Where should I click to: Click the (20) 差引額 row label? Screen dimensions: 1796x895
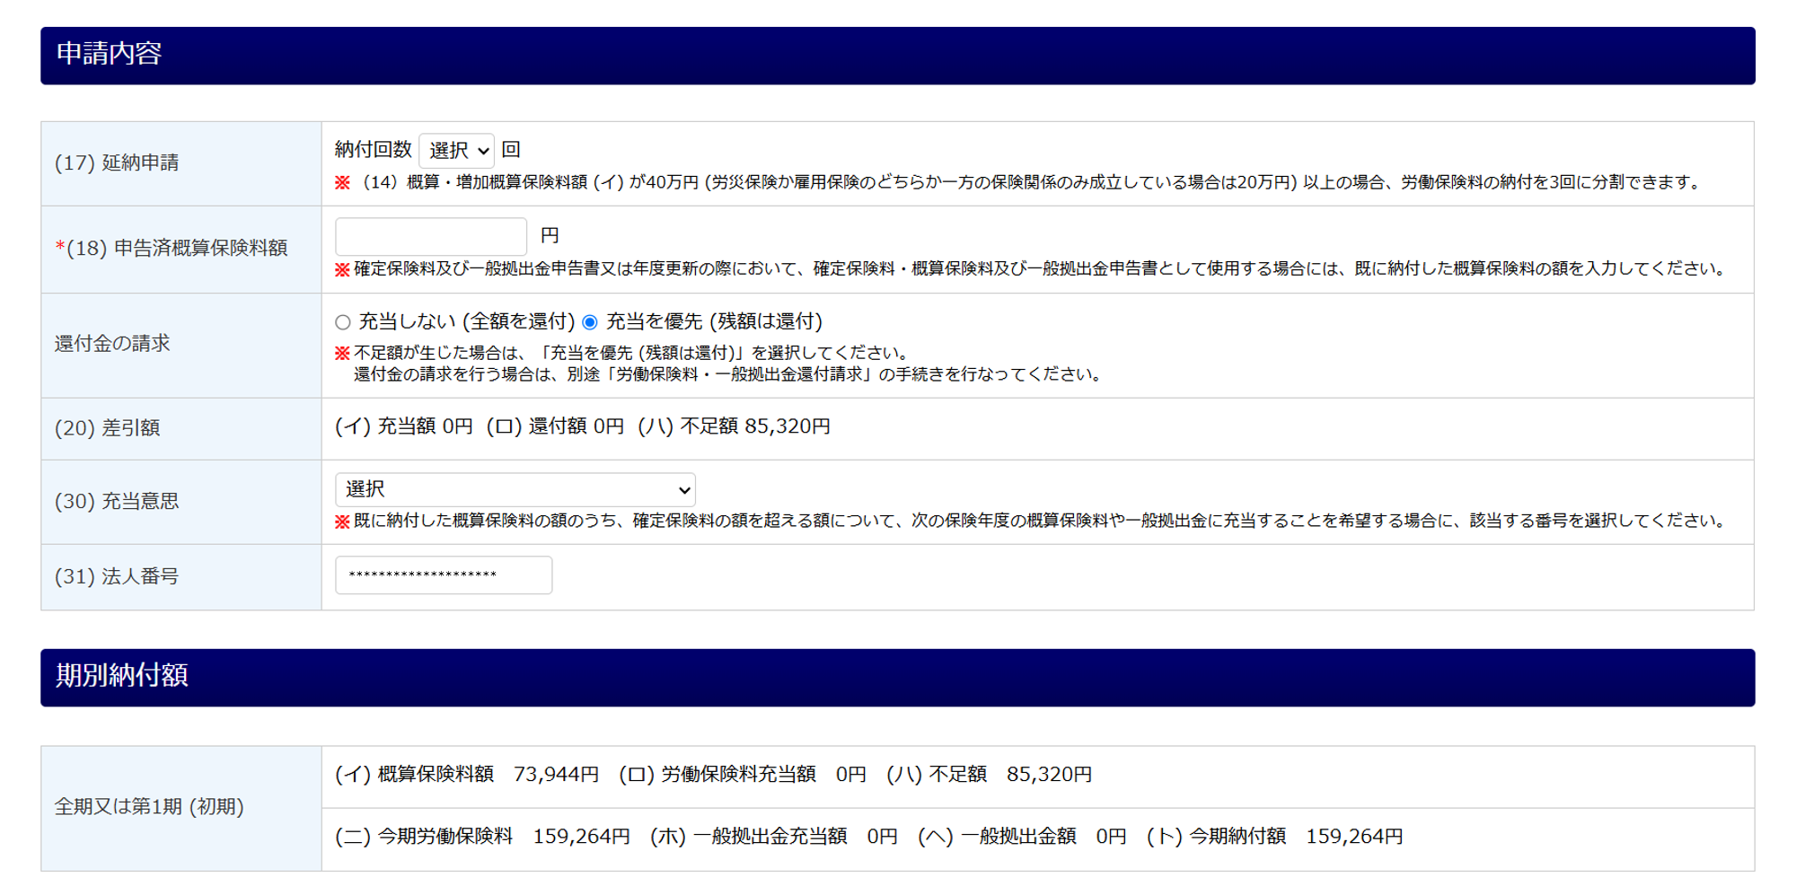[108, 428]
